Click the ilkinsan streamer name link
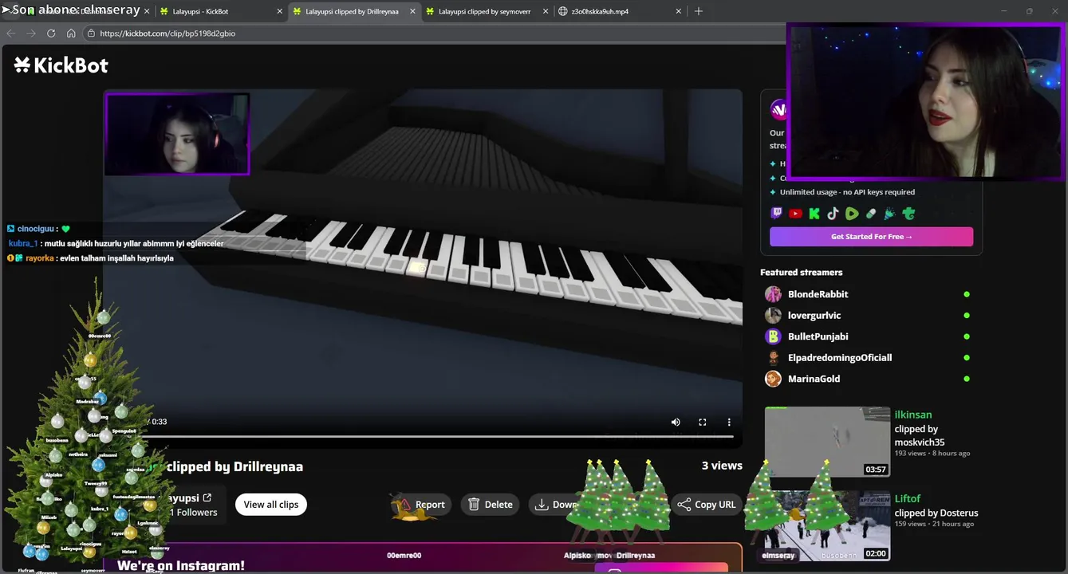This screenshot has height=574, width=1068. pyautogui.click(x=913, y=415)
